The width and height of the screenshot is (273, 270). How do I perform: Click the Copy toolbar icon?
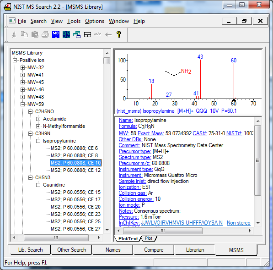click(24, 34)
